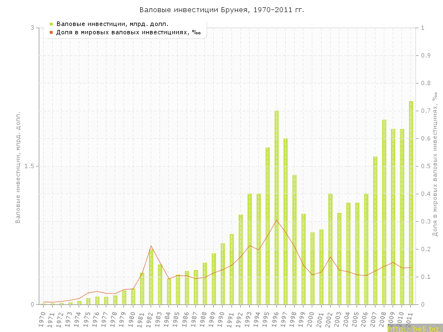
Task: Select the 1995 green bar
Action: point(267,226)
